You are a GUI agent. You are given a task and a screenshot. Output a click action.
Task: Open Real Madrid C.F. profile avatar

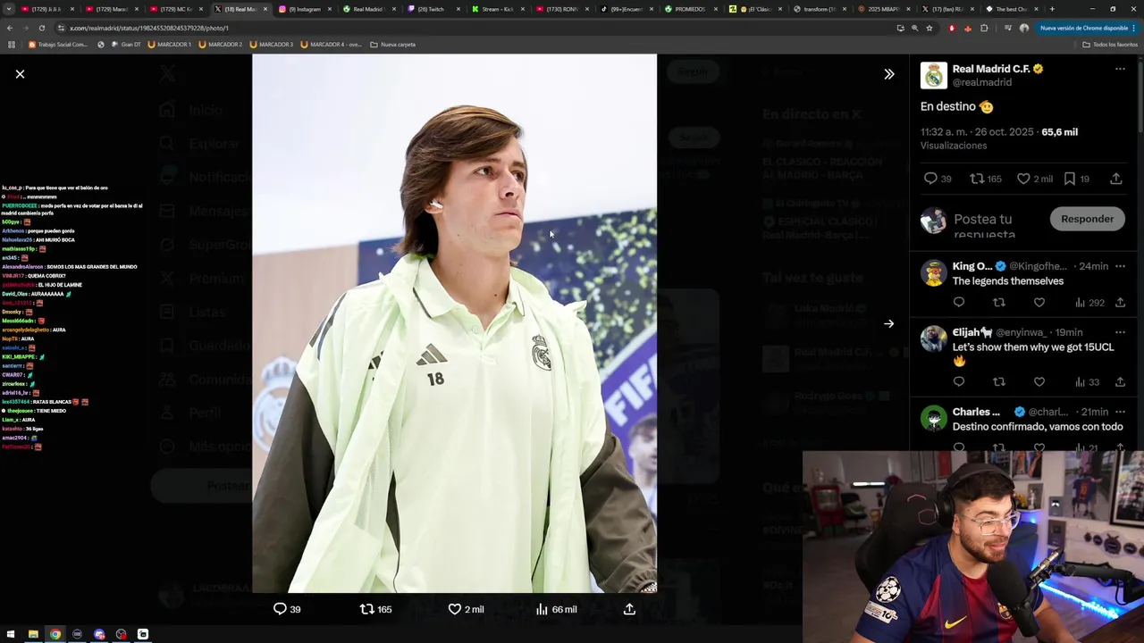click(934, 76)
